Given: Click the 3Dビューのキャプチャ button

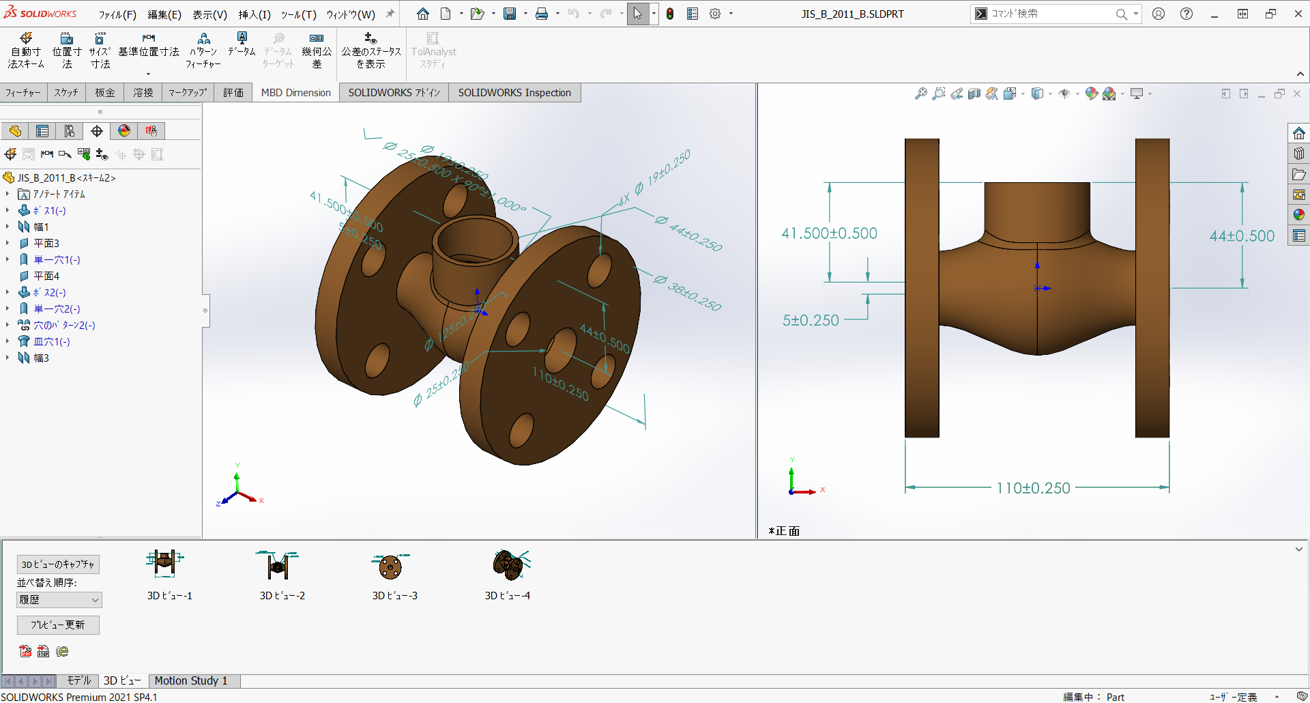Looking at the screenshot, I should pos(57,564).
